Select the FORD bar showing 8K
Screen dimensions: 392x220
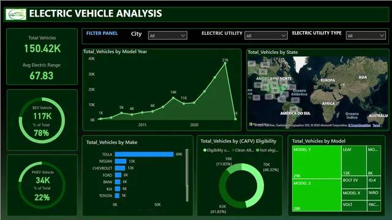pos(118,175)
